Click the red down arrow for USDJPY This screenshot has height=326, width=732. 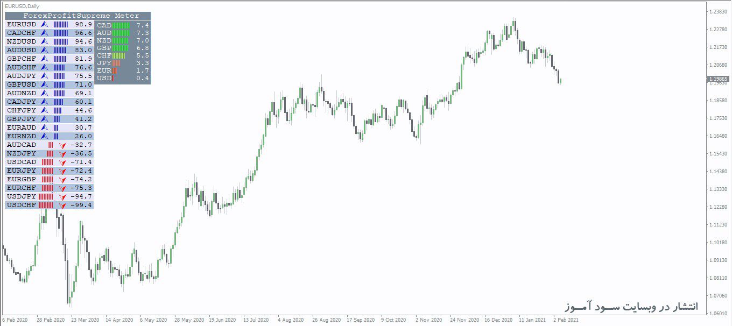(x=62, y=197)
